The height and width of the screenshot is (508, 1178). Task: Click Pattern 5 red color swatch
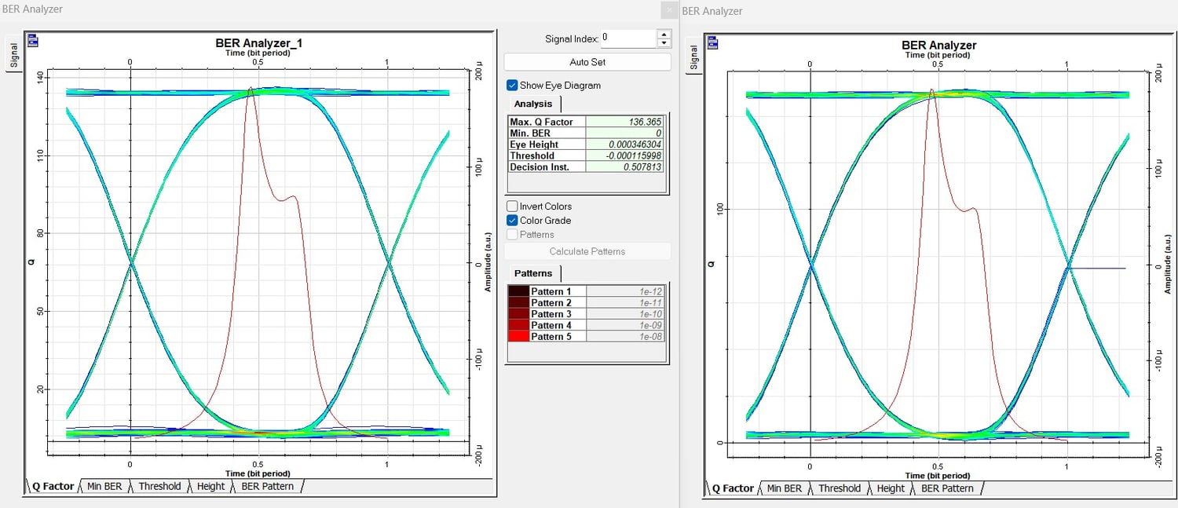click(x=518, y=336)
